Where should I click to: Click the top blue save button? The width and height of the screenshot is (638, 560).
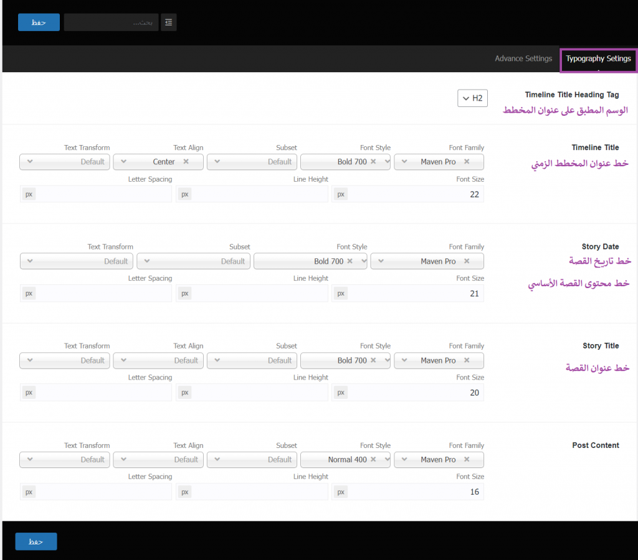(39, 22)
